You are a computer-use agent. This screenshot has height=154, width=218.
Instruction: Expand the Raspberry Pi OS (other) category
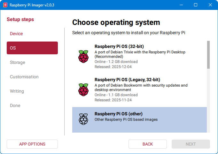click(x=118, y=114)
